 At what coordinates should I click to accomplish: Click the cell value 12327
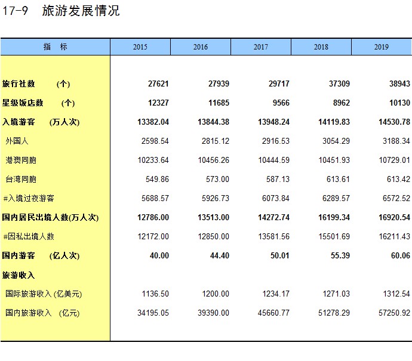click(x=158, y=103)
